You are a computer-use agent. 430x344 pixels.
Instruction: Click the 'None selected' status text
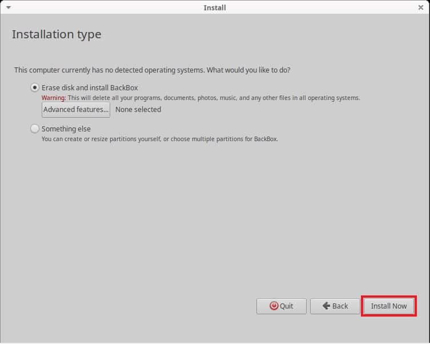(x=138, y=110)
